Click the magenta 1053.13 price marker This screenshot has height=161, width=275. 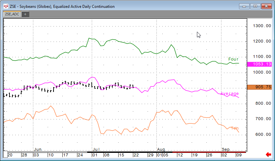260,64
